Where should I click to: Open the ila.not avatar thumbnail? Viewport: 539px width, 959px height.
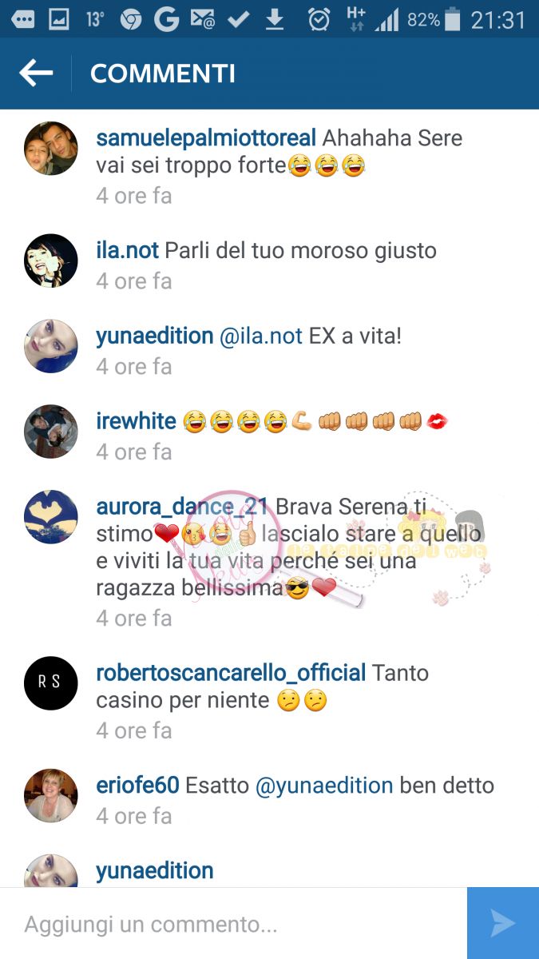51,261
